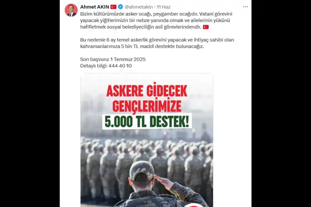Click the paragraph starting Bizim kültürümüzde
This screenshot has width=311, height=207.
point(156,20)
